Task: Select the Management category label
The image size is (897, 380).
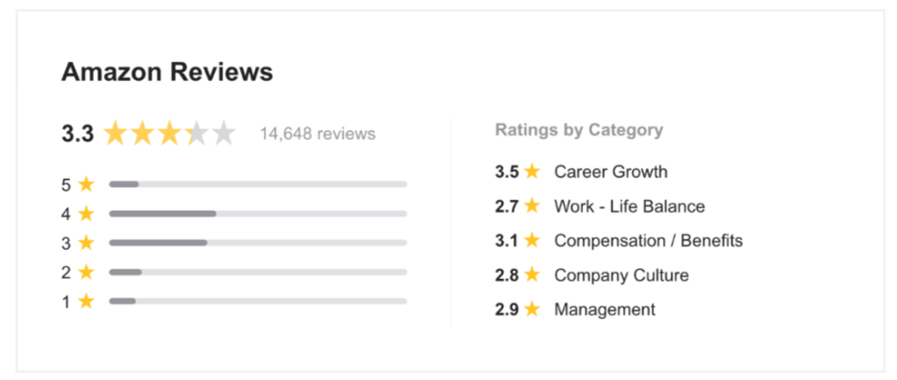Action: [x=605, y=309]
